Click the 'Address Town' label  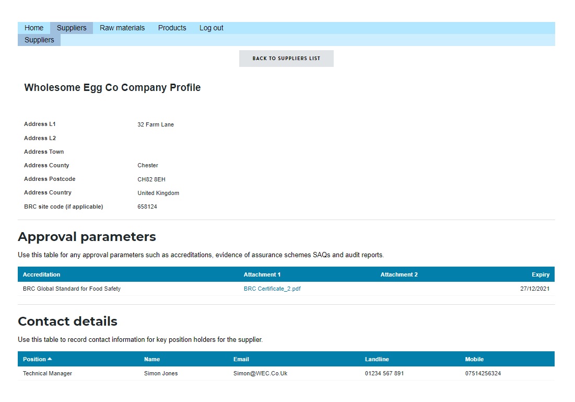pyautogui.click(x=44, y=152)
